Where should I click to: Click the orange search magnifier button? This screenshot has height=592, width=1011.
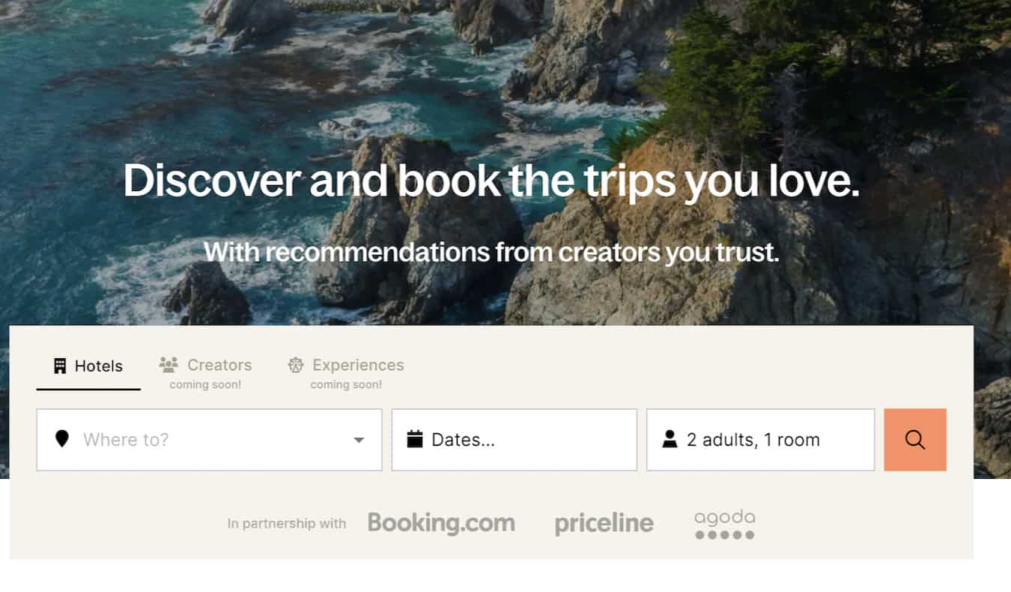[915, 440]
